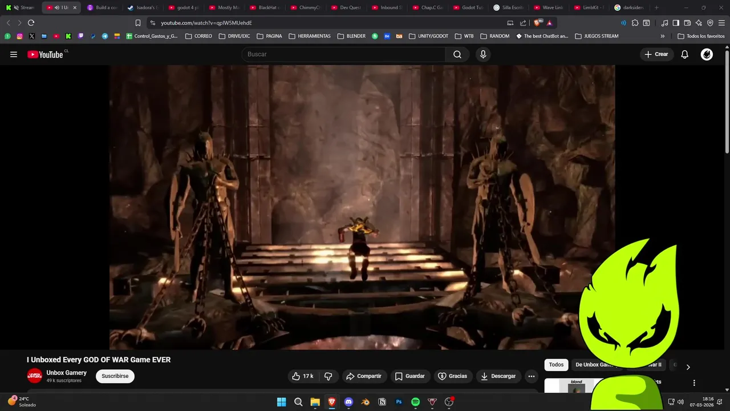Open Brave Shields lion icon

[537, 23]
